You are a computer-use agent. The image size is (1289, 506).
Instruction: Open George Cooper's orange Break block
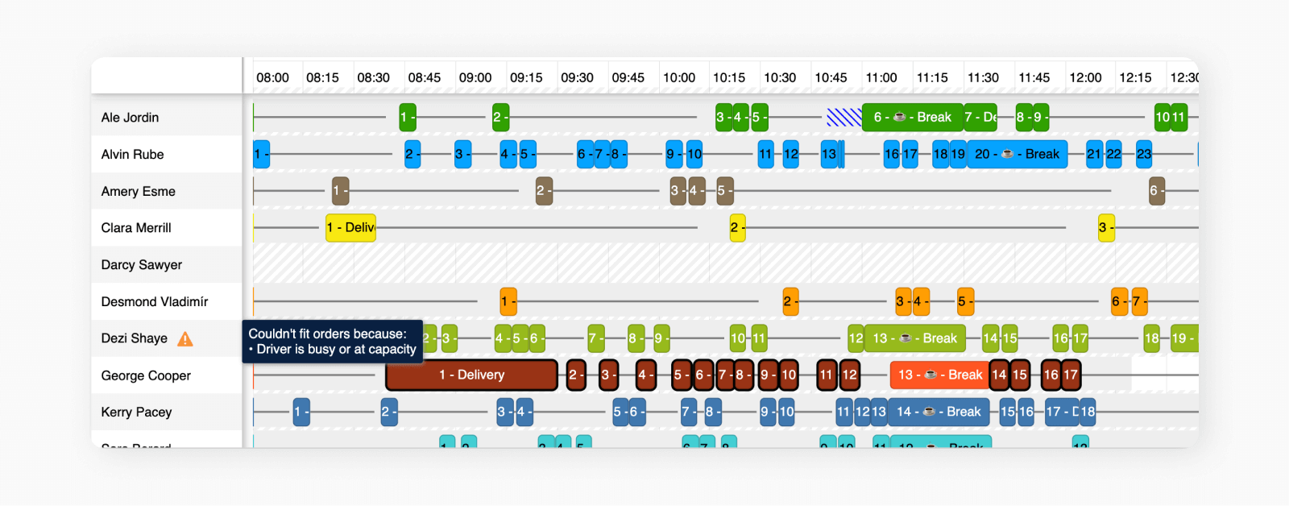[939, 375]
